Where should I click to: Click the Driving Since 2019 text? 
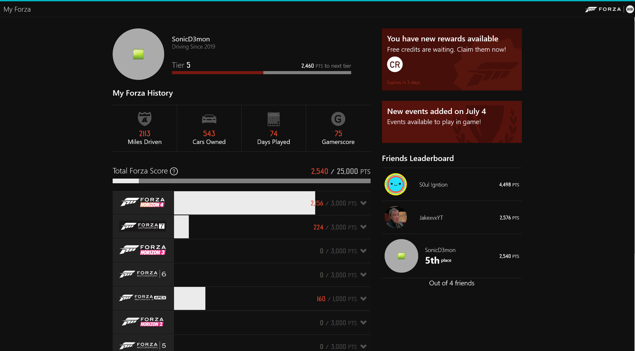193,47
